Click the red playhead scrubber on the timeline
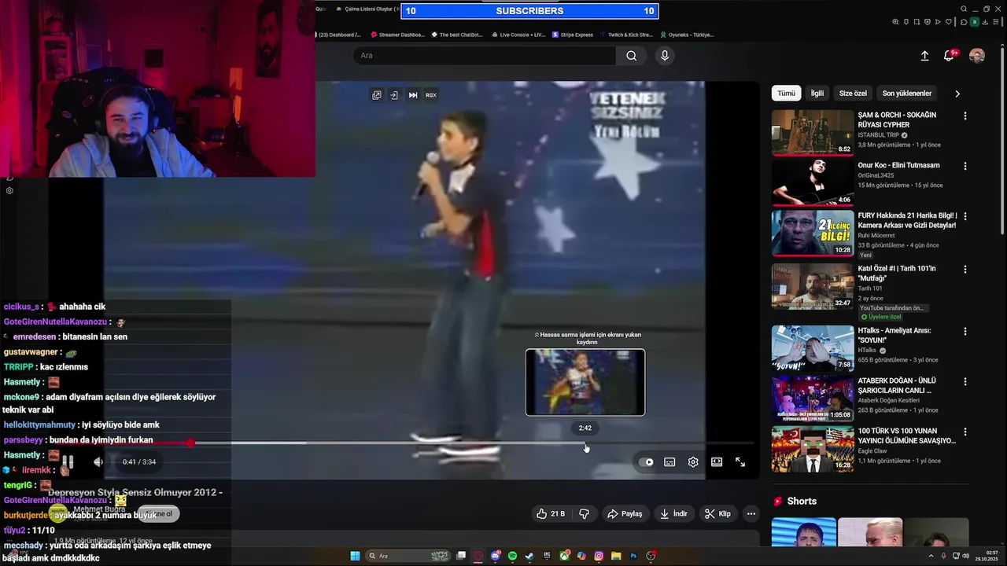Screen dimensions: 1007x566 [x=190, y=443]
